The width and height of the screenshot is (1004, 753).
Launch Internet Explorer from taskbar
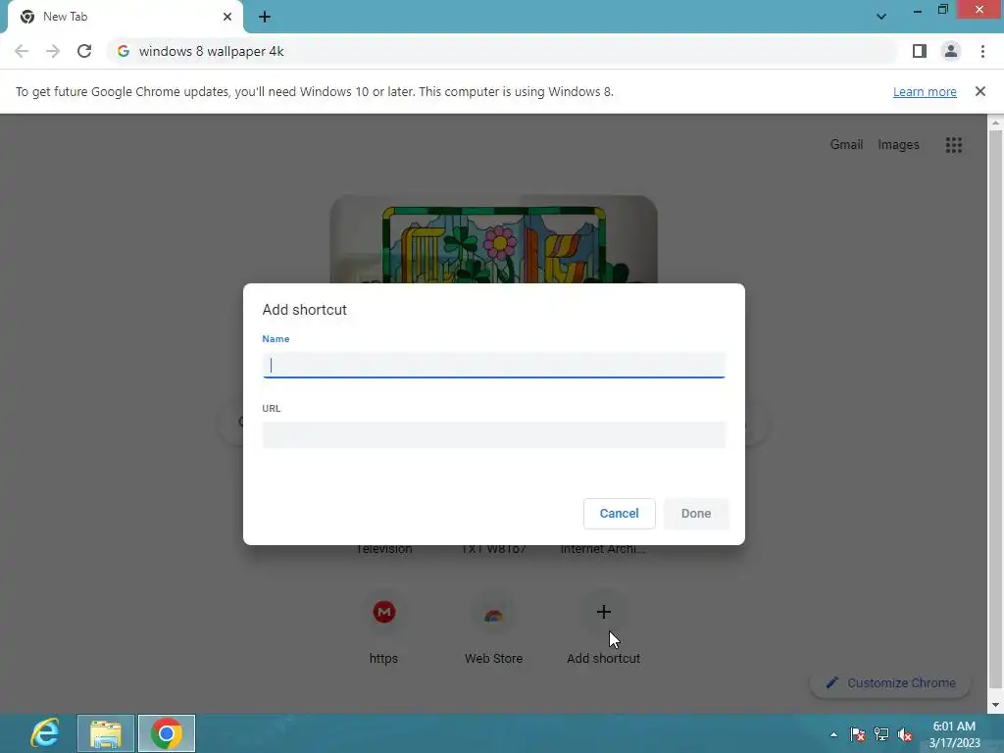coord(45,733)
